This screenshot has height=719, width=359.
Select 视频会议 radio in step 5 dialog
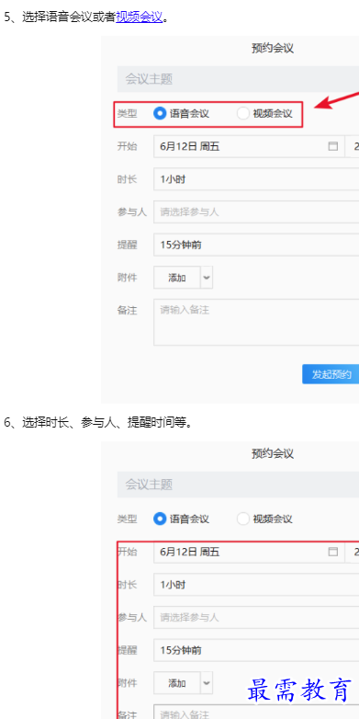tap(242, 113)
